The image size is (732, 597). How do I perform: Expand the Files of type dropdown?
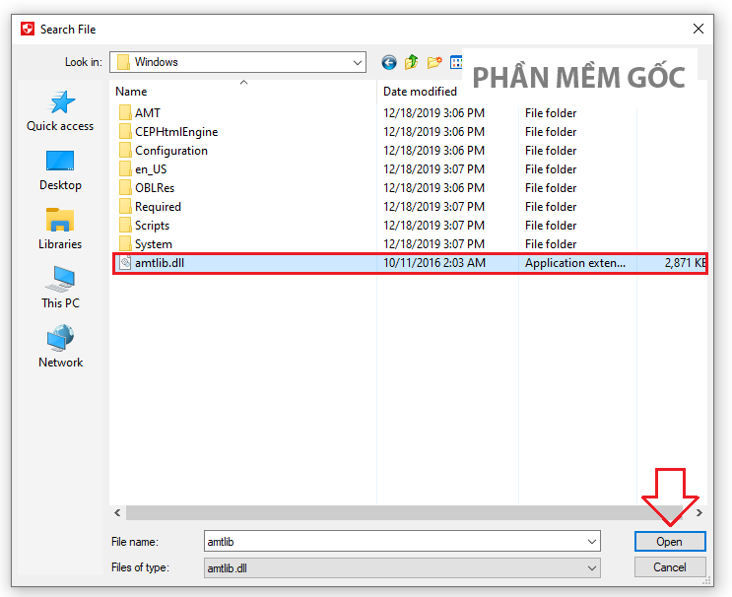coord(591,567)
